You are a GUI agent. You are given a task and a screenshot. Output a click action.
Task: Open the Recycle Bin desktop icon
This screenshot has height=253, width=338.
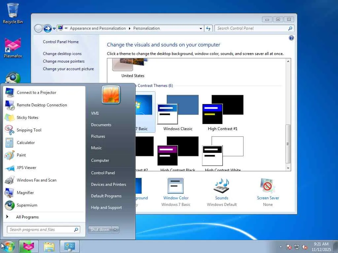click(13, 13)
